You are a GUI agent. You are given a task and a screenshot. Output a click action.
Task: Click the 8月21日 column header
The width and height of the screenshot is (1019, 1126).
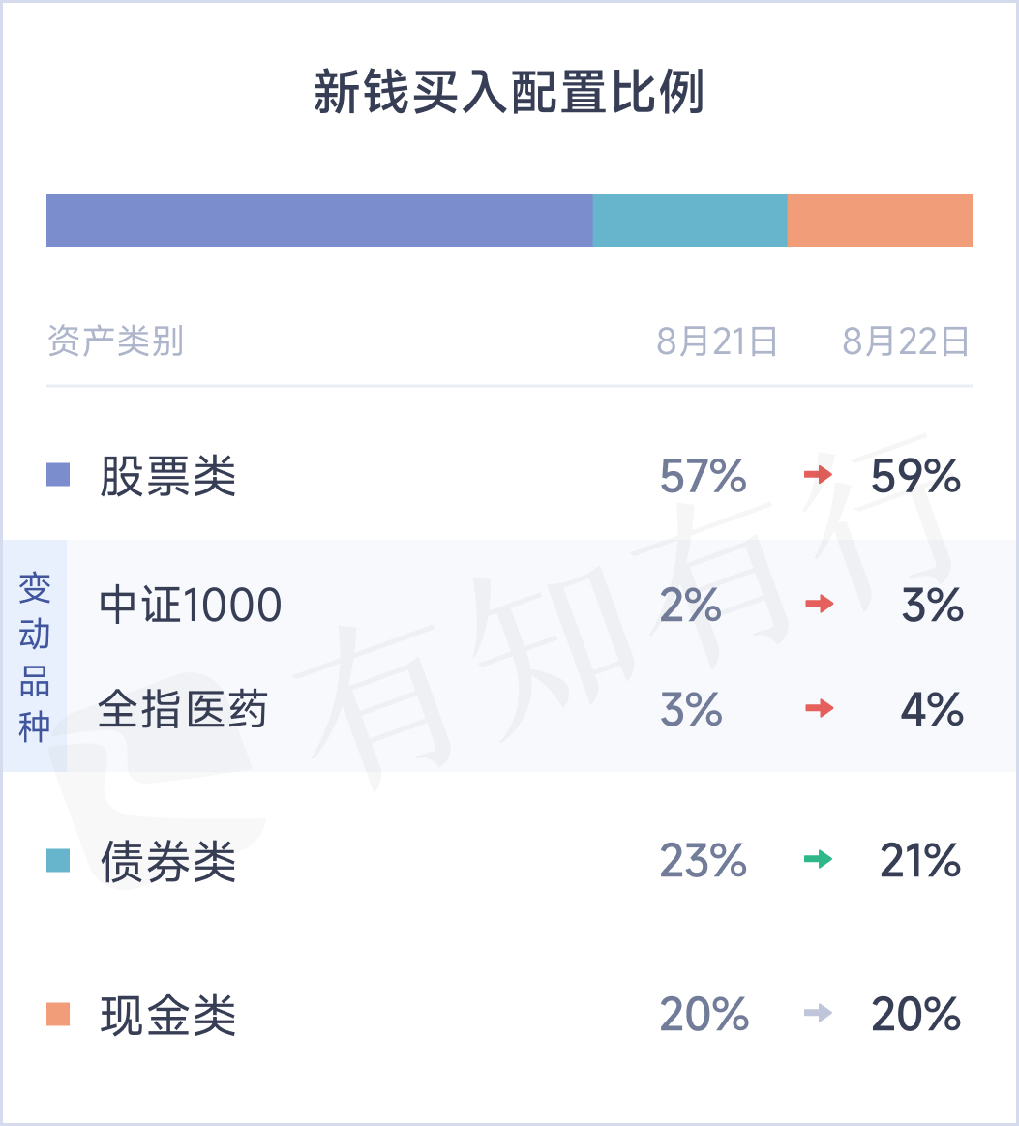point(717,341)
